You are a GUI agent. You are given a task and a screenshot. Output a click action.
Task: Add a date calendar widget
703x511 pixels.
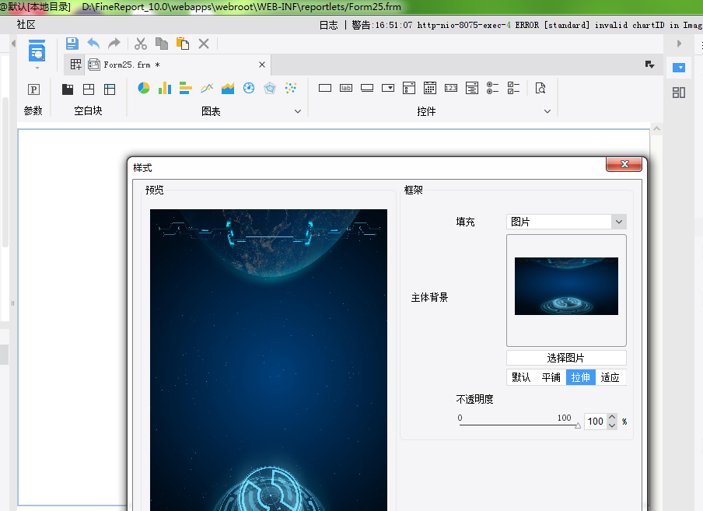[430, 88]
